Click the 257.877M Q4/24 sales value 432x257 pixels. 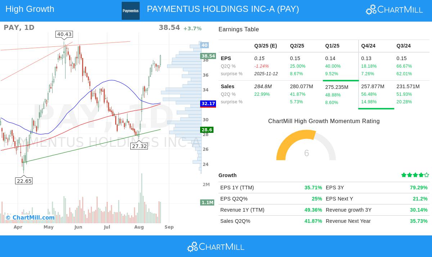(373, 86)
